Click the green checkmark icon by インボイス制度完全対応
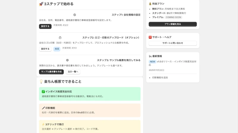The height and width of the screenshot is (133, 238). point(43,92)
